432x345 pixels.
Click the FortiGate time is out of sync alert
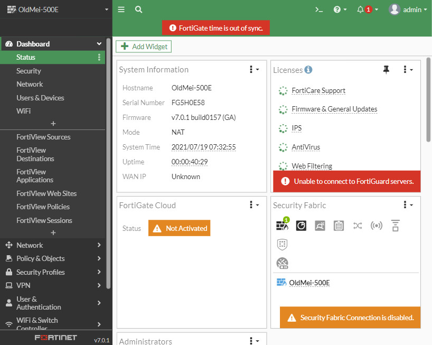point(215,28)
